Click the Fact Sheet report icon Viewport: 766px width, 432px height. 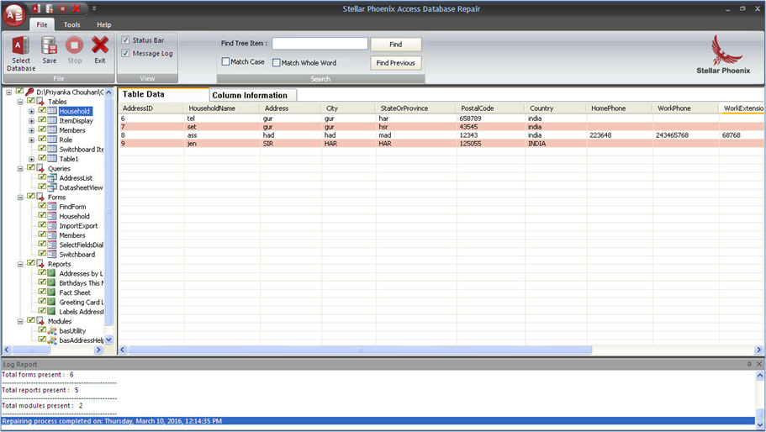(51, 292)
